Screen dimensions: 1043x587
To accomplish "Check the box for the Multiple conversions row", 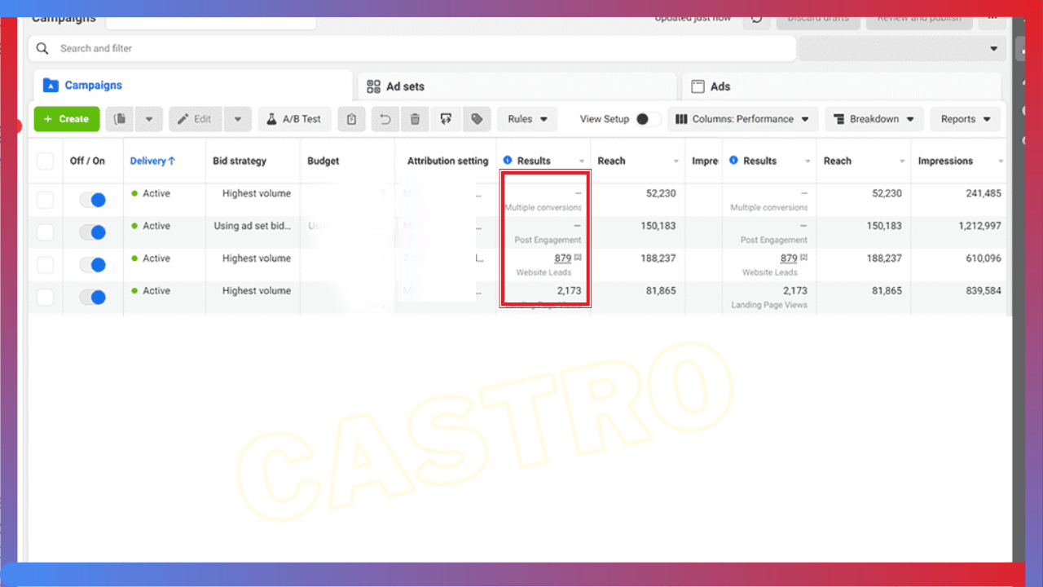I will 46,200.
